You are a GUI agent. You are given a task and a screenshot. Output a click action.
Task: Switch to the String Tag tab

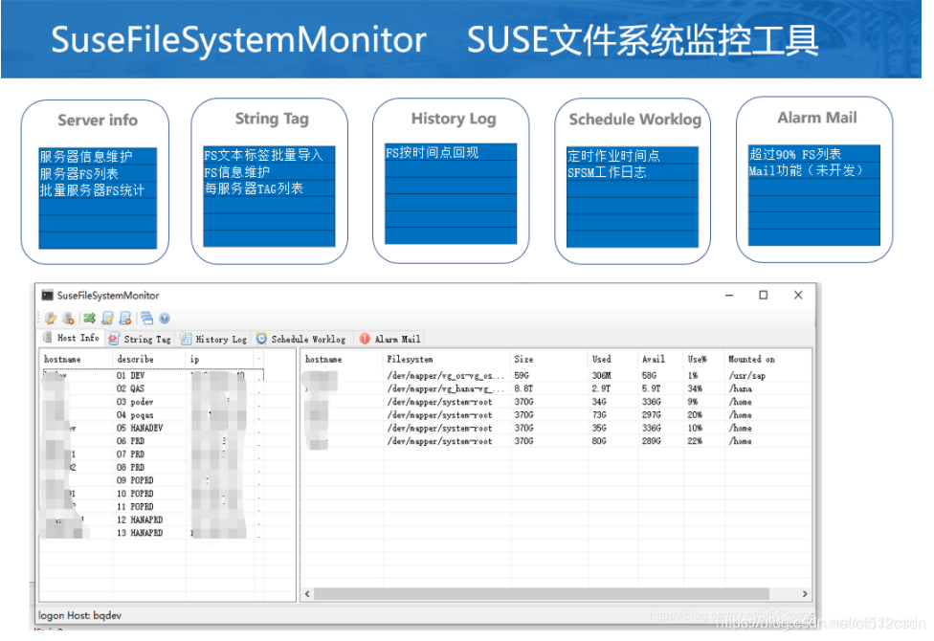pos(141,339)
